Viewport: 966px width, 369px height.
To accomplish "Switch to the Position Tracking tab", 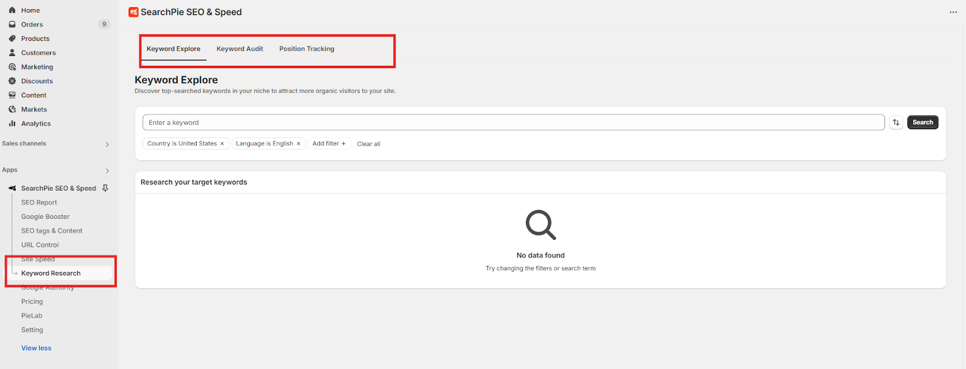I will (307, 49).
